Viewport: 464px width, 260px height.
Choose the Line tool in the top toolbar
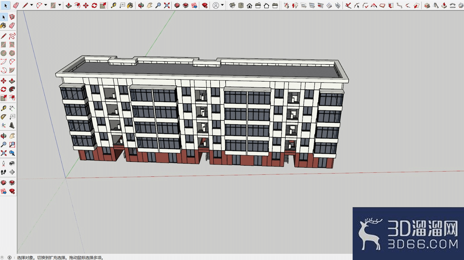[25, 5]
